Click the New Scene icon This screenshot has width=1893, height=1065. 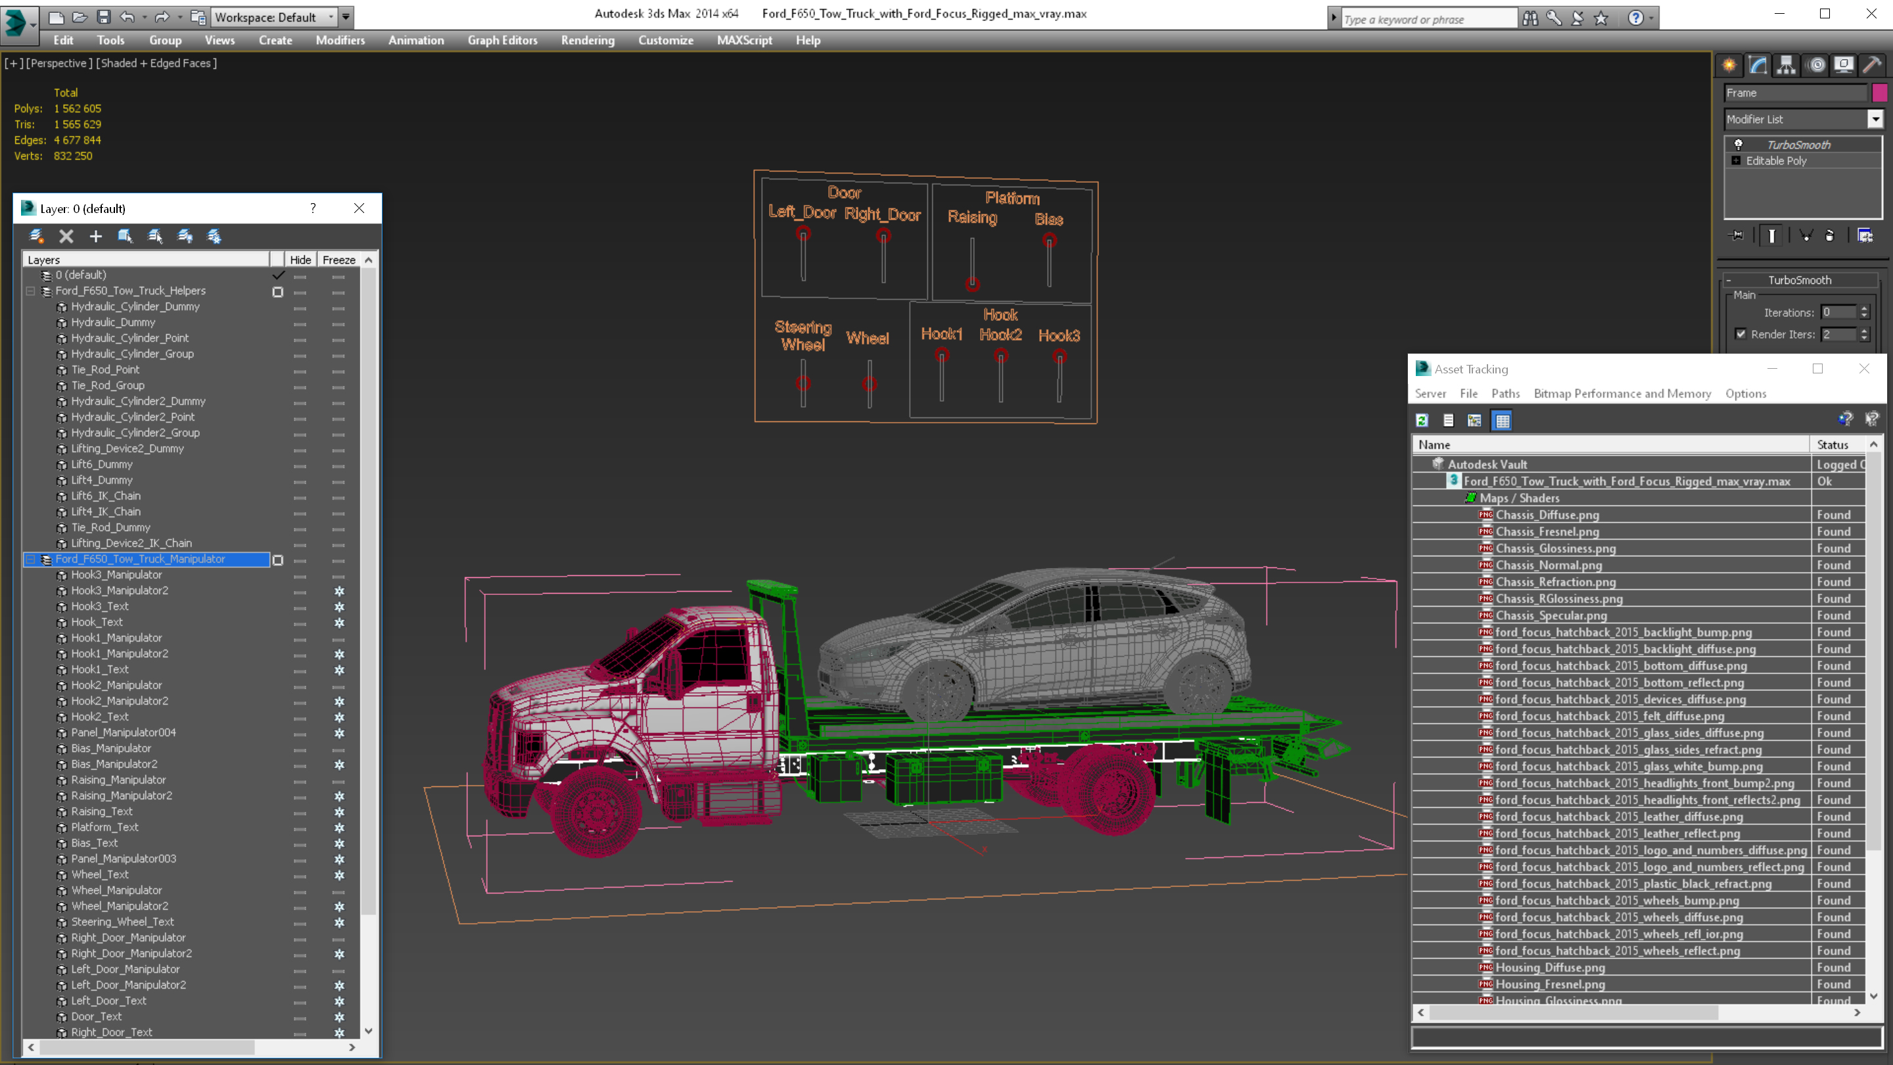point(56,17)
